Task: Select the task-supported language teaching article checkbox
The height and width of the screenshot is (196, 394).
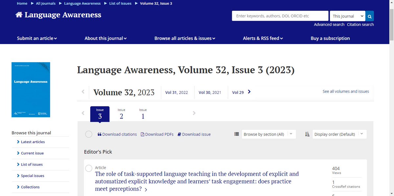Action: click(89, 168)
